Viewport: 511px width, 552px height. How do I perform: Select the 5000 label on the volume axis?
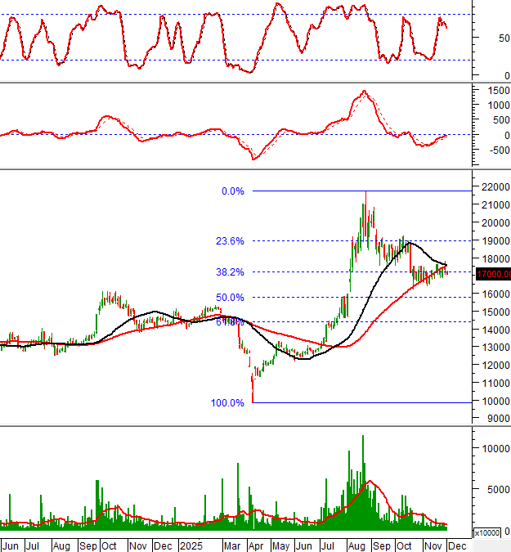click(x=490, y=490)
